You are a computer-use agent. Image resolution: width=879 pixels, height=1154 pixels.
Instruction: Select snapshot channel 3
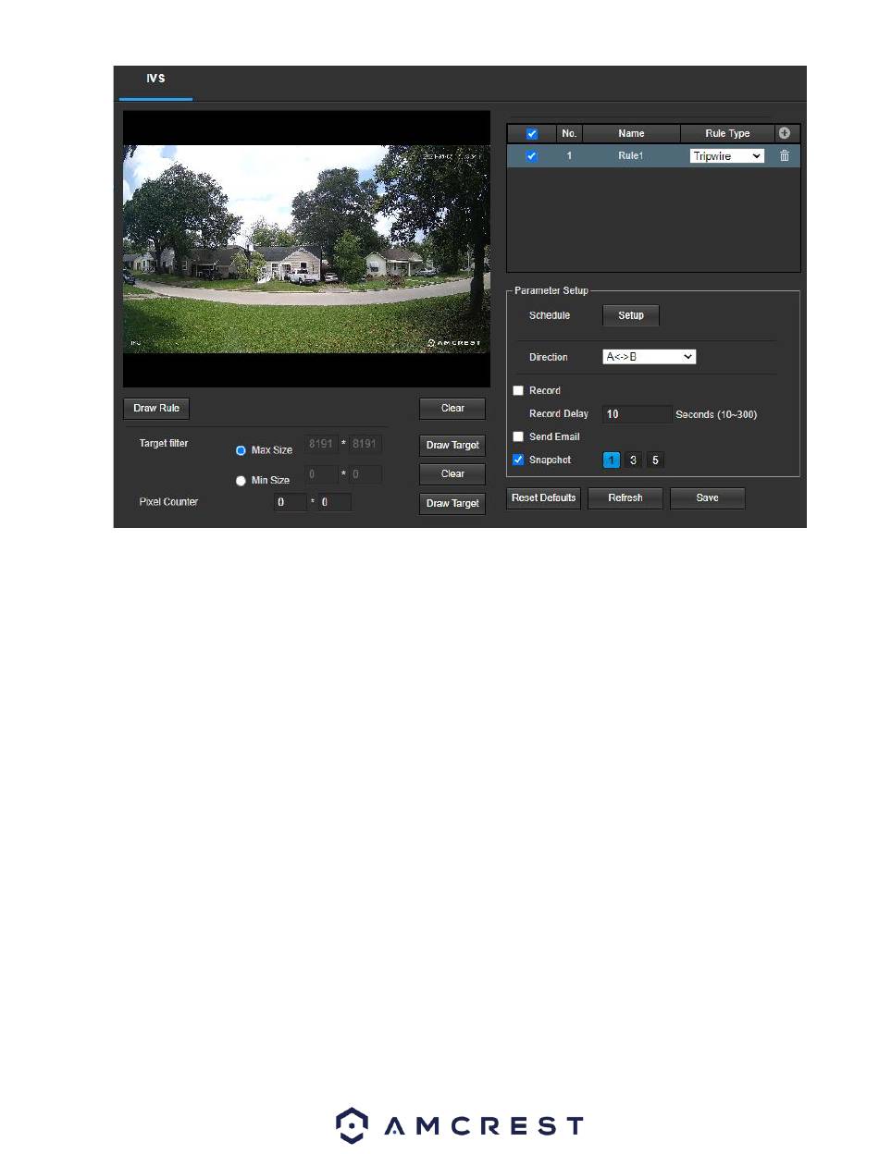pyautogui.click(x=633, y=460)
